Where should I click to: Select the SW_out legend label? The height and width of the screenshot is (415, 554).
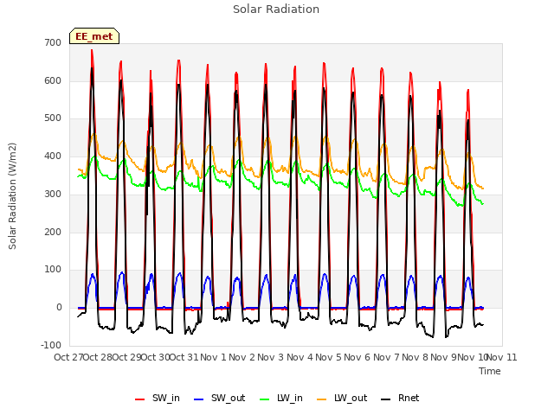coord(229,398)
